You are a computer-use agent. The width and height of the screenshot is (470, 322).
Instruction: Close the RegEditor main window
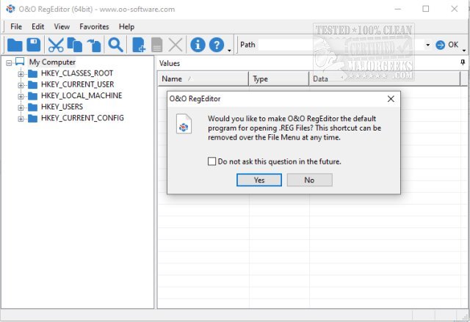[454, 9]
